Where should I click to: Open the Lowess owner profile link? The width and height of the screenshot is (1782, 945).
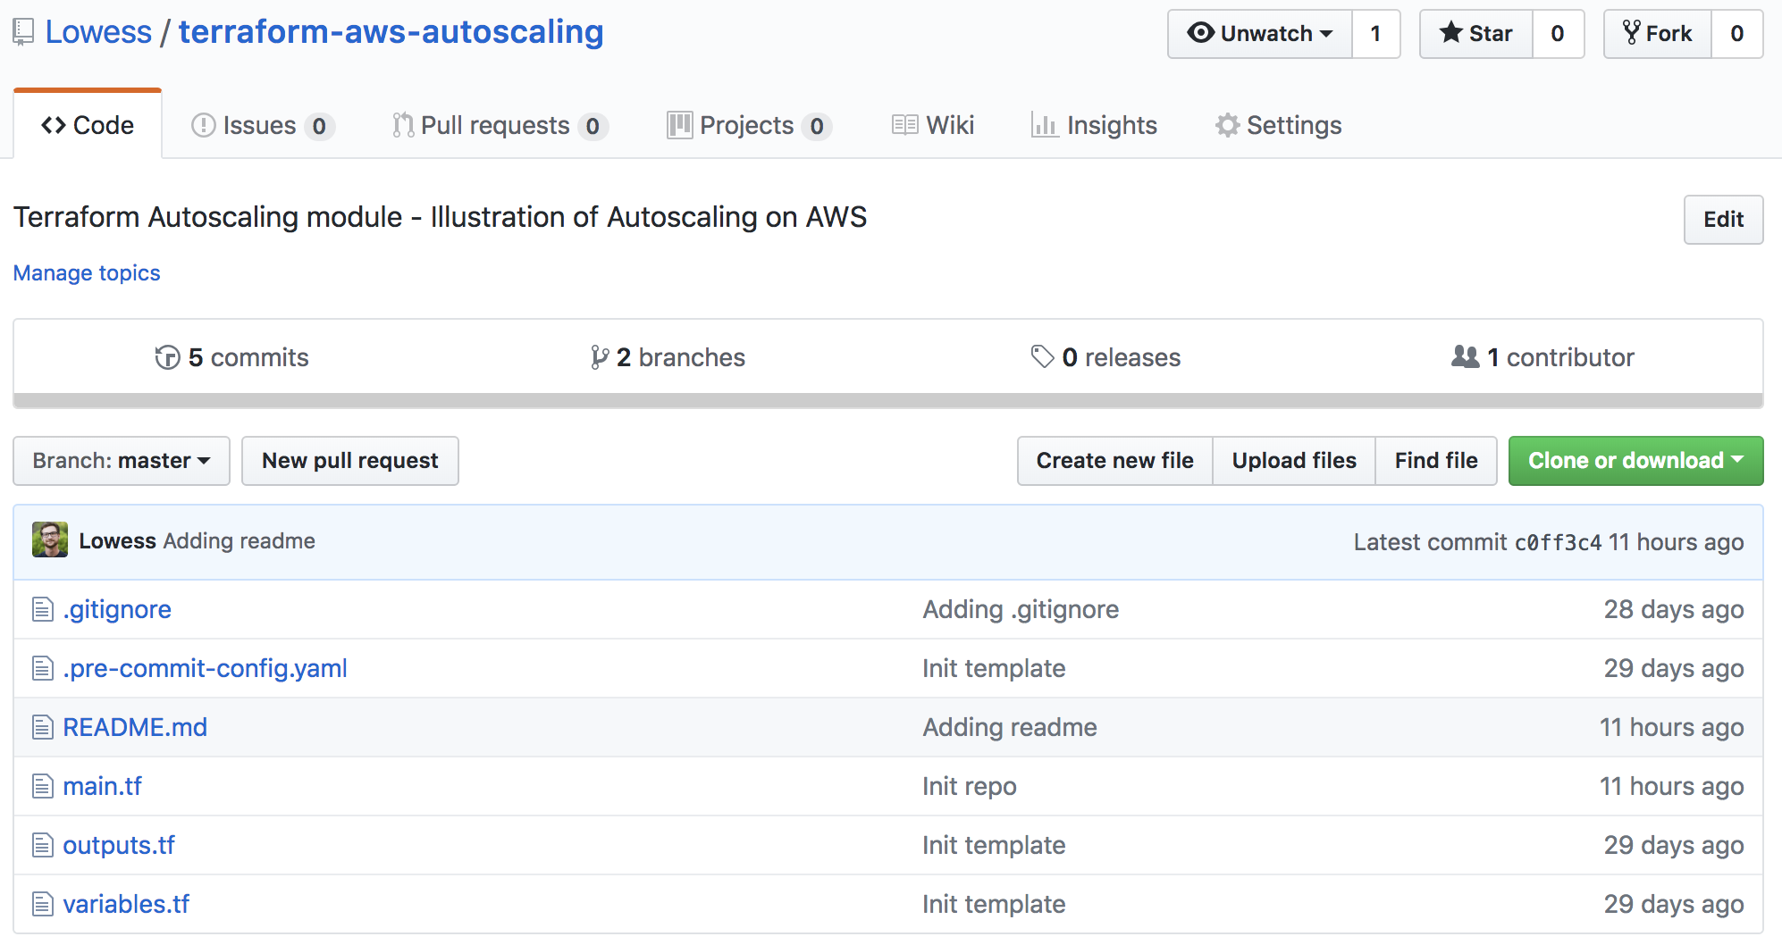[x=98, y=32]
